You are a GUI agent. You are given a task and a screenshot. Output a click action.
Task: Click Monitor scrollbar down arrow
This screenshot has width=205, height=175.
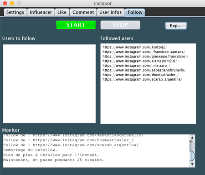(192, 164)
